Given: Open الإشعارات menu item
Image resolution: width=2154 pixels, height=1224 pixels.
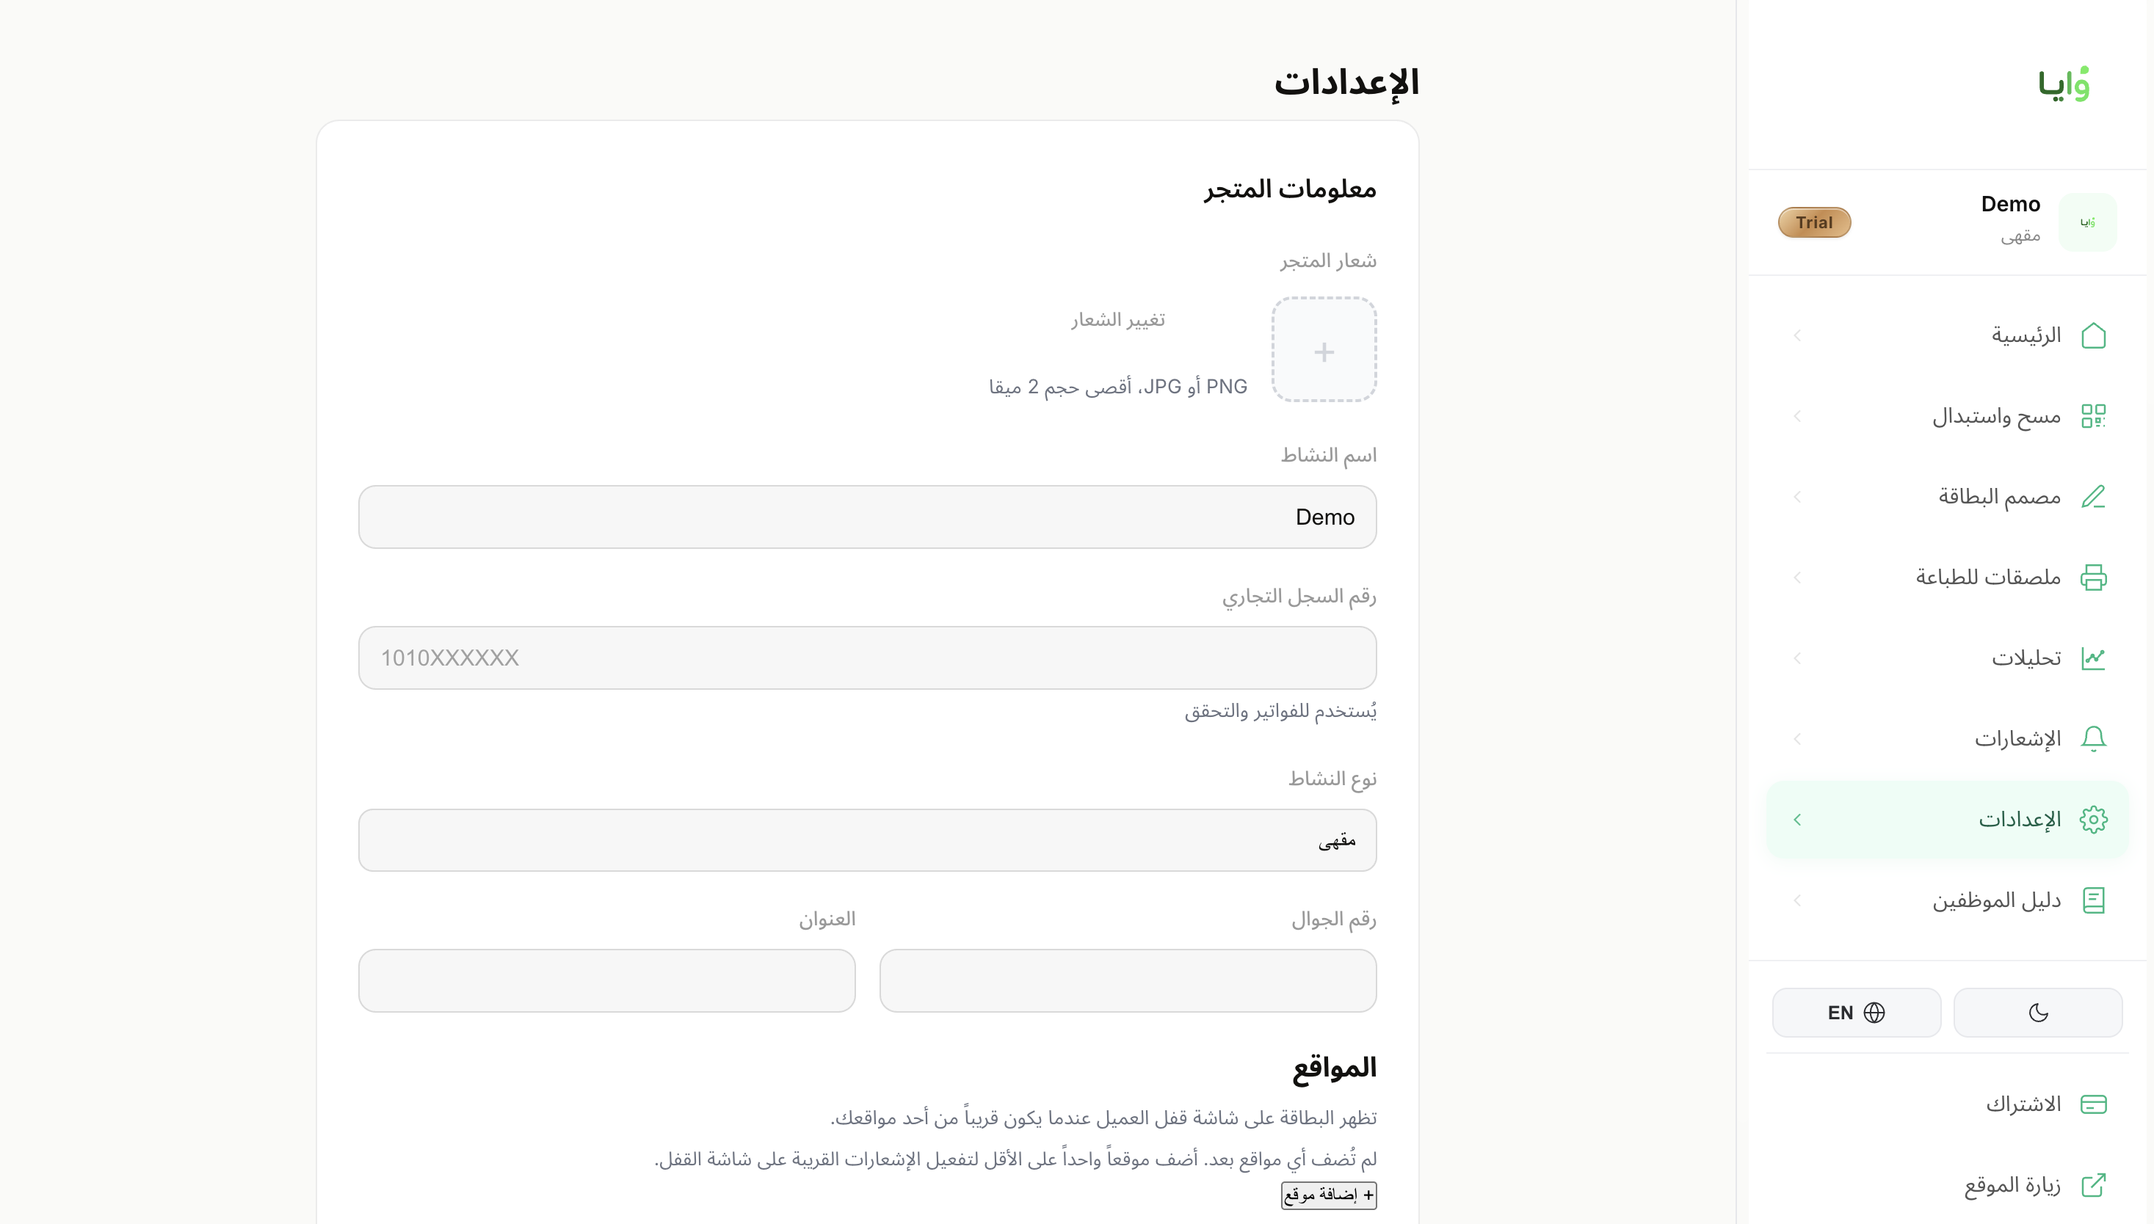Looking at the screenshot, I should (x=1948, y=739).
